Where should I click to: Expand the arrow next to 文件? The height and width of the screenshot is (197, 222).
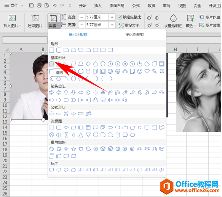point(22,6)
